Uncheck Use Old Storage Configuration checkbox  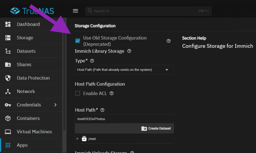coord(78,41)
